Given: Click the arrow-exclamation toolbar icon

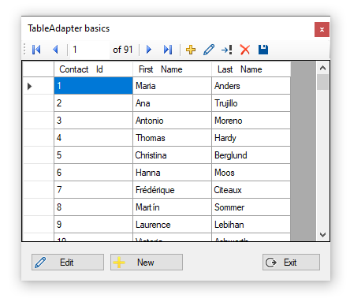Looking at the screenshot, I should [x=227, y=50].
